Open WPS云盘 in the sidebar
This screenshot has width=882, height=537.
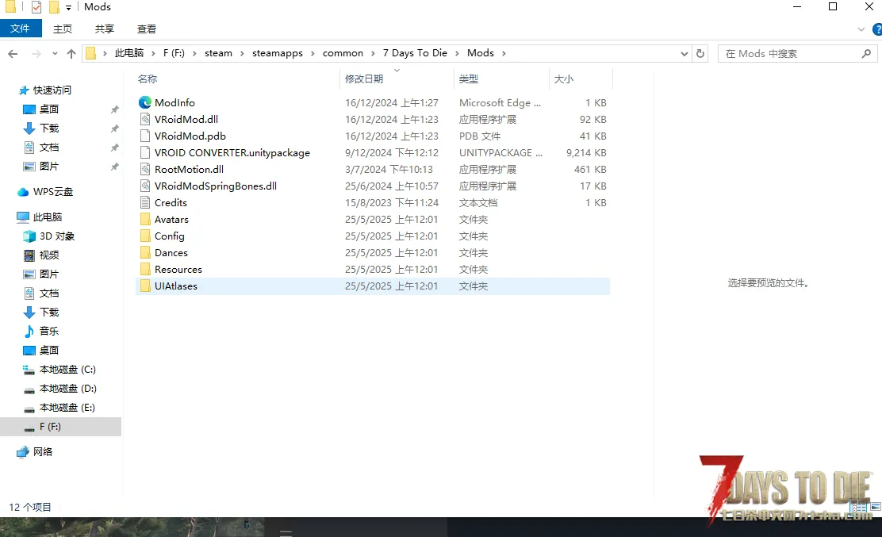45,192
